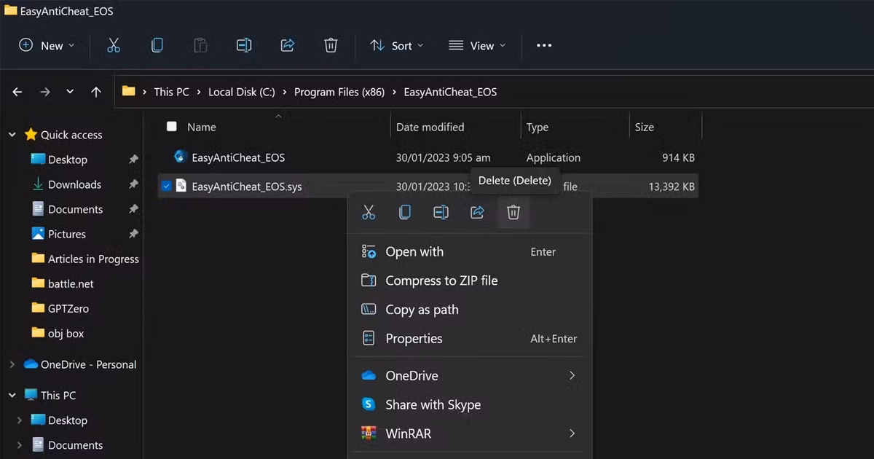
Task: Open the GPTZero folder
Action: (68, 308)
